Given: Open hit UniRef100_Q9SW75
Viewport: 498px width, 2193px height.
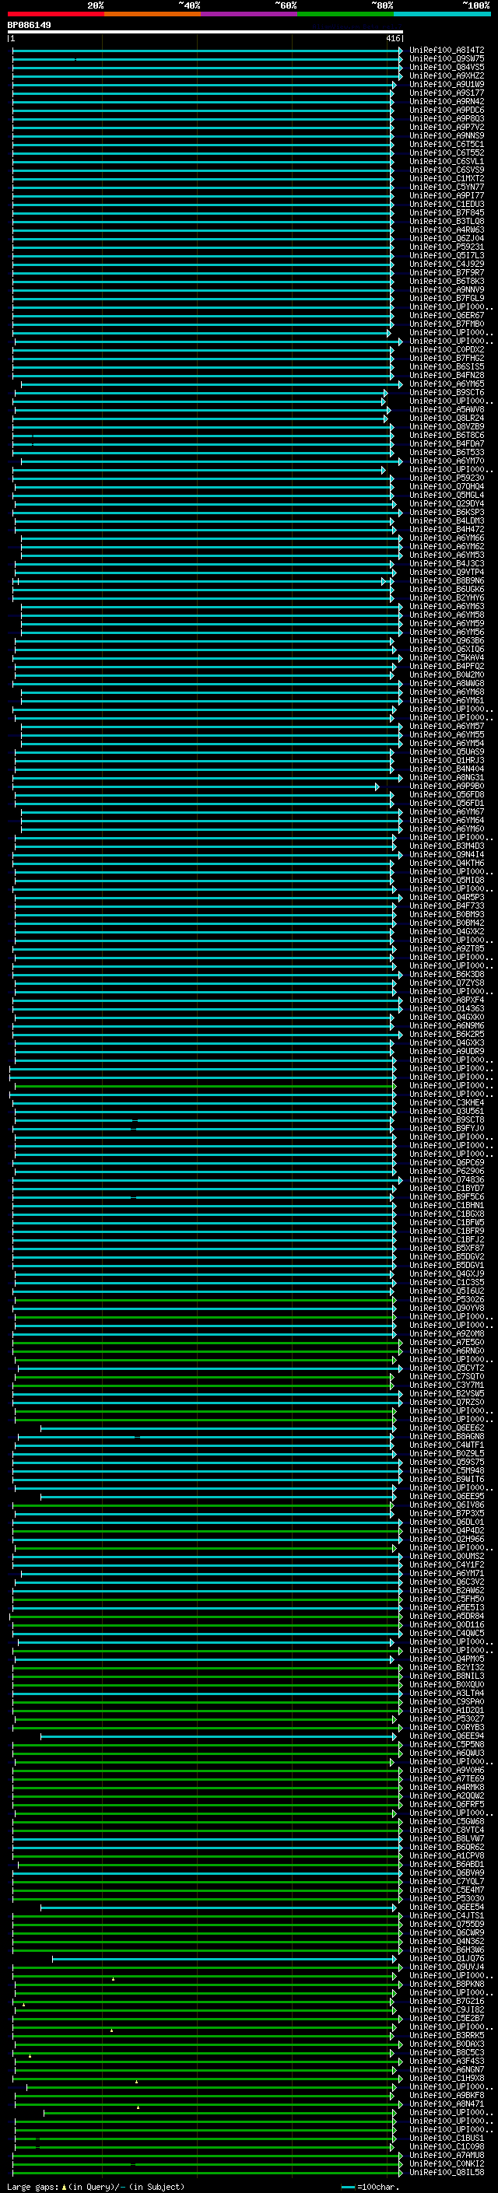Looking at the screenshot, I should (447, 59).
